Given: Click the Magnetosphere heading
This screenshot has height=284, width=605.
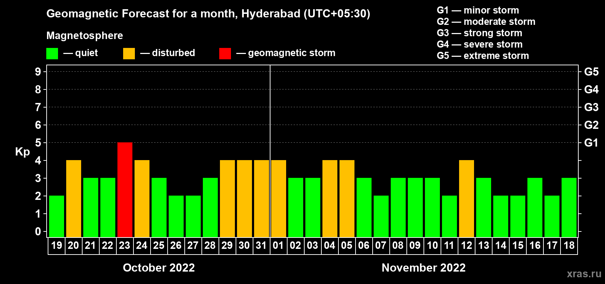Looking at the screenshot, I should tap(85, 36).
